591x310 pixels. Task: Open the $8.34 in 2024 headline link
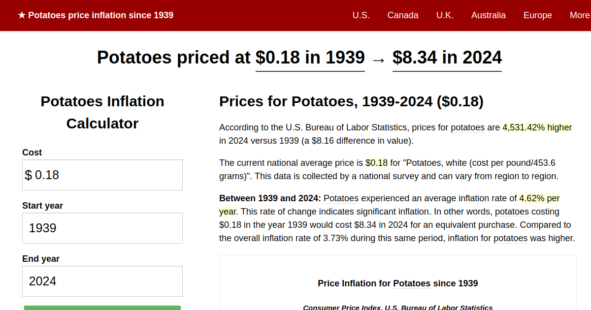[x=447, y=58]
